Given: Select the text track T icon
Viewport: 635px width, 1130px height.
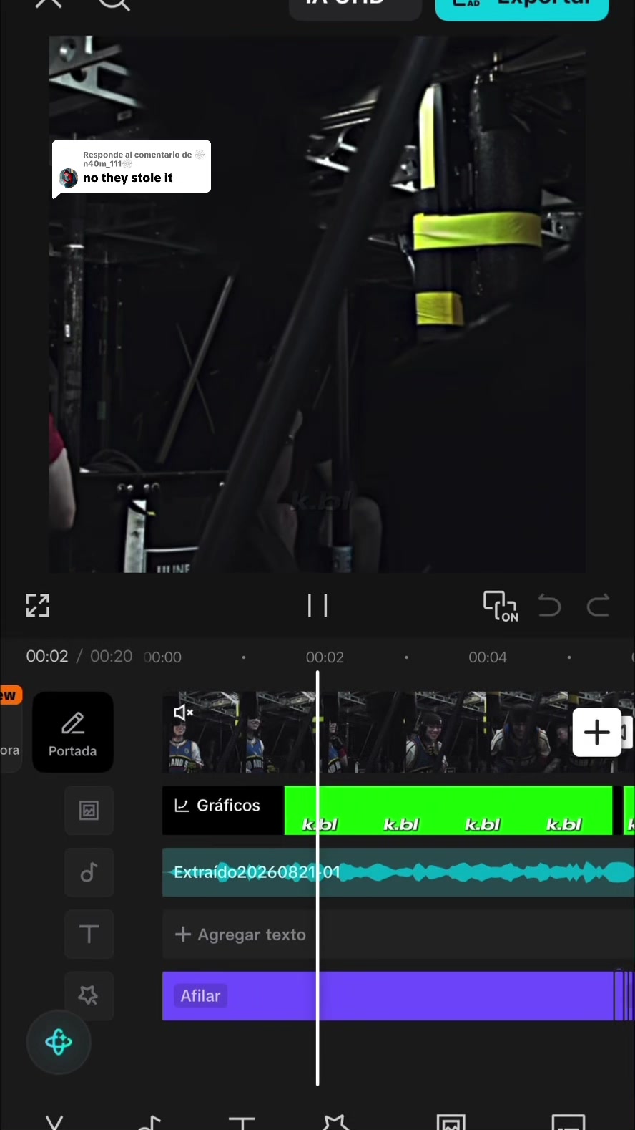Looking at the screenshot, I should [x=89, y=934].
